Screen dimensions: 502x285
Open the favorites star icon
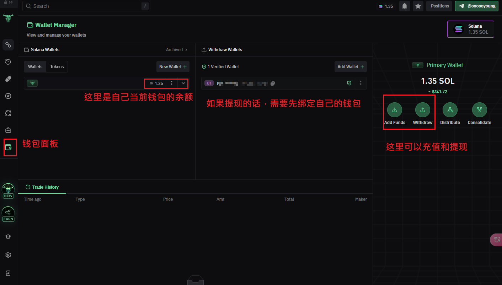click(418, 6)
